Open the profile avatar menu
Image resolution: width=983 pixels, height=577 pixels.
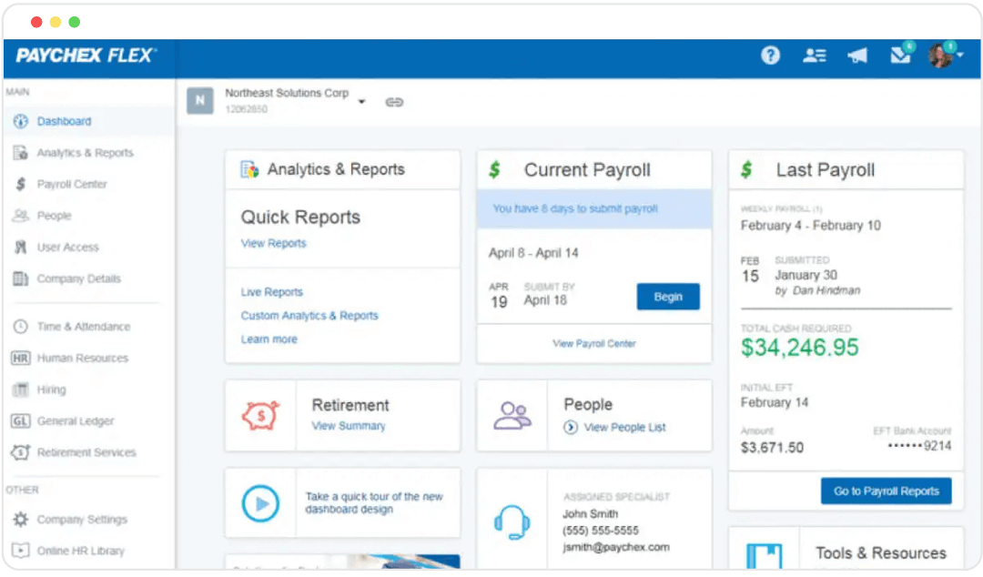point(941,55)
